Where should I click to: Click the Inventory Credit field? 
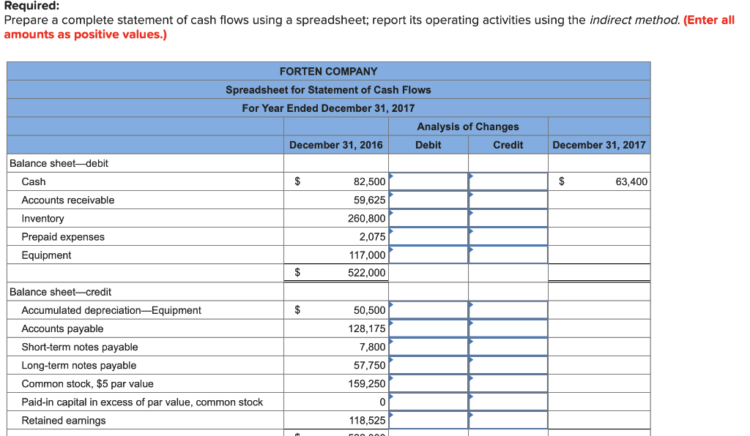click(x=508, y=218)
